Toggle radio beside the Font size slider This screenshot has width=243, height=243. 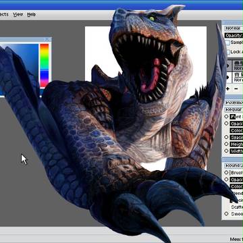[x=226, y=117]
